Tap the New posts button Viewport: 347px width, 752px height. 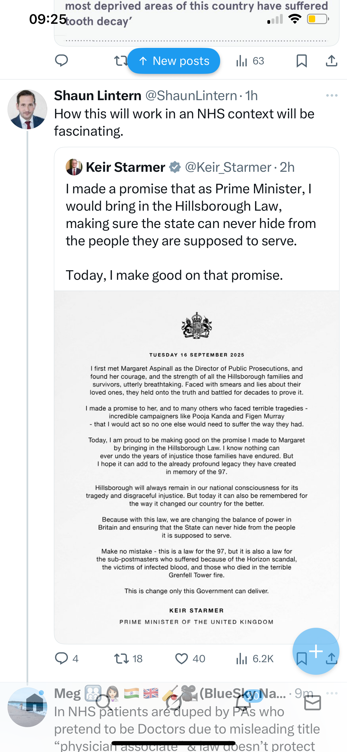click(174, 61)
